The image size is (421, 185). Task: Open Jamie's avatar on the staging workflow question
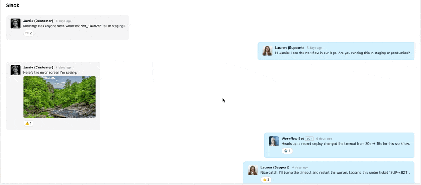tap(15, 24)
